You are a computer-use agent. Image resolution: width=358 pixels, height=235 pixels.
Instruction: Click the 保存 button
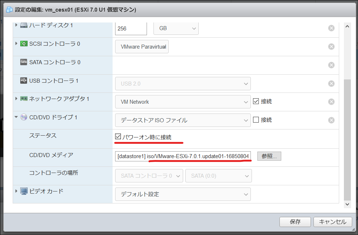[x=295, y=222]
